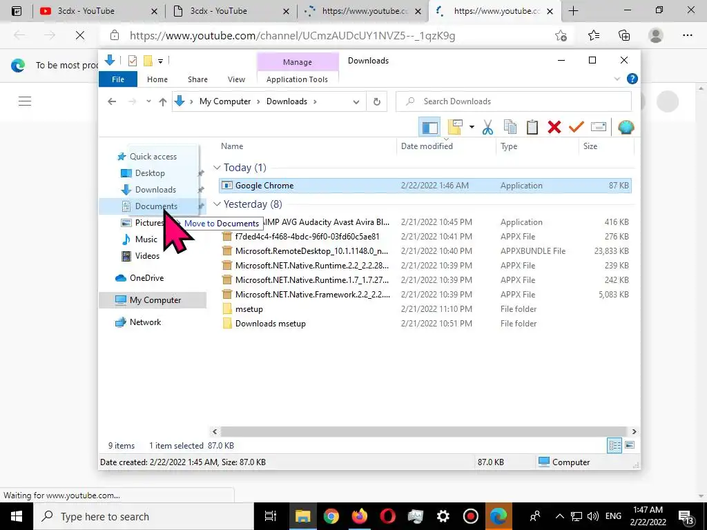The width and height of the screenshot is (707, 530).
Task: Stop loading the page in Edge
Action: pos(80,35)
